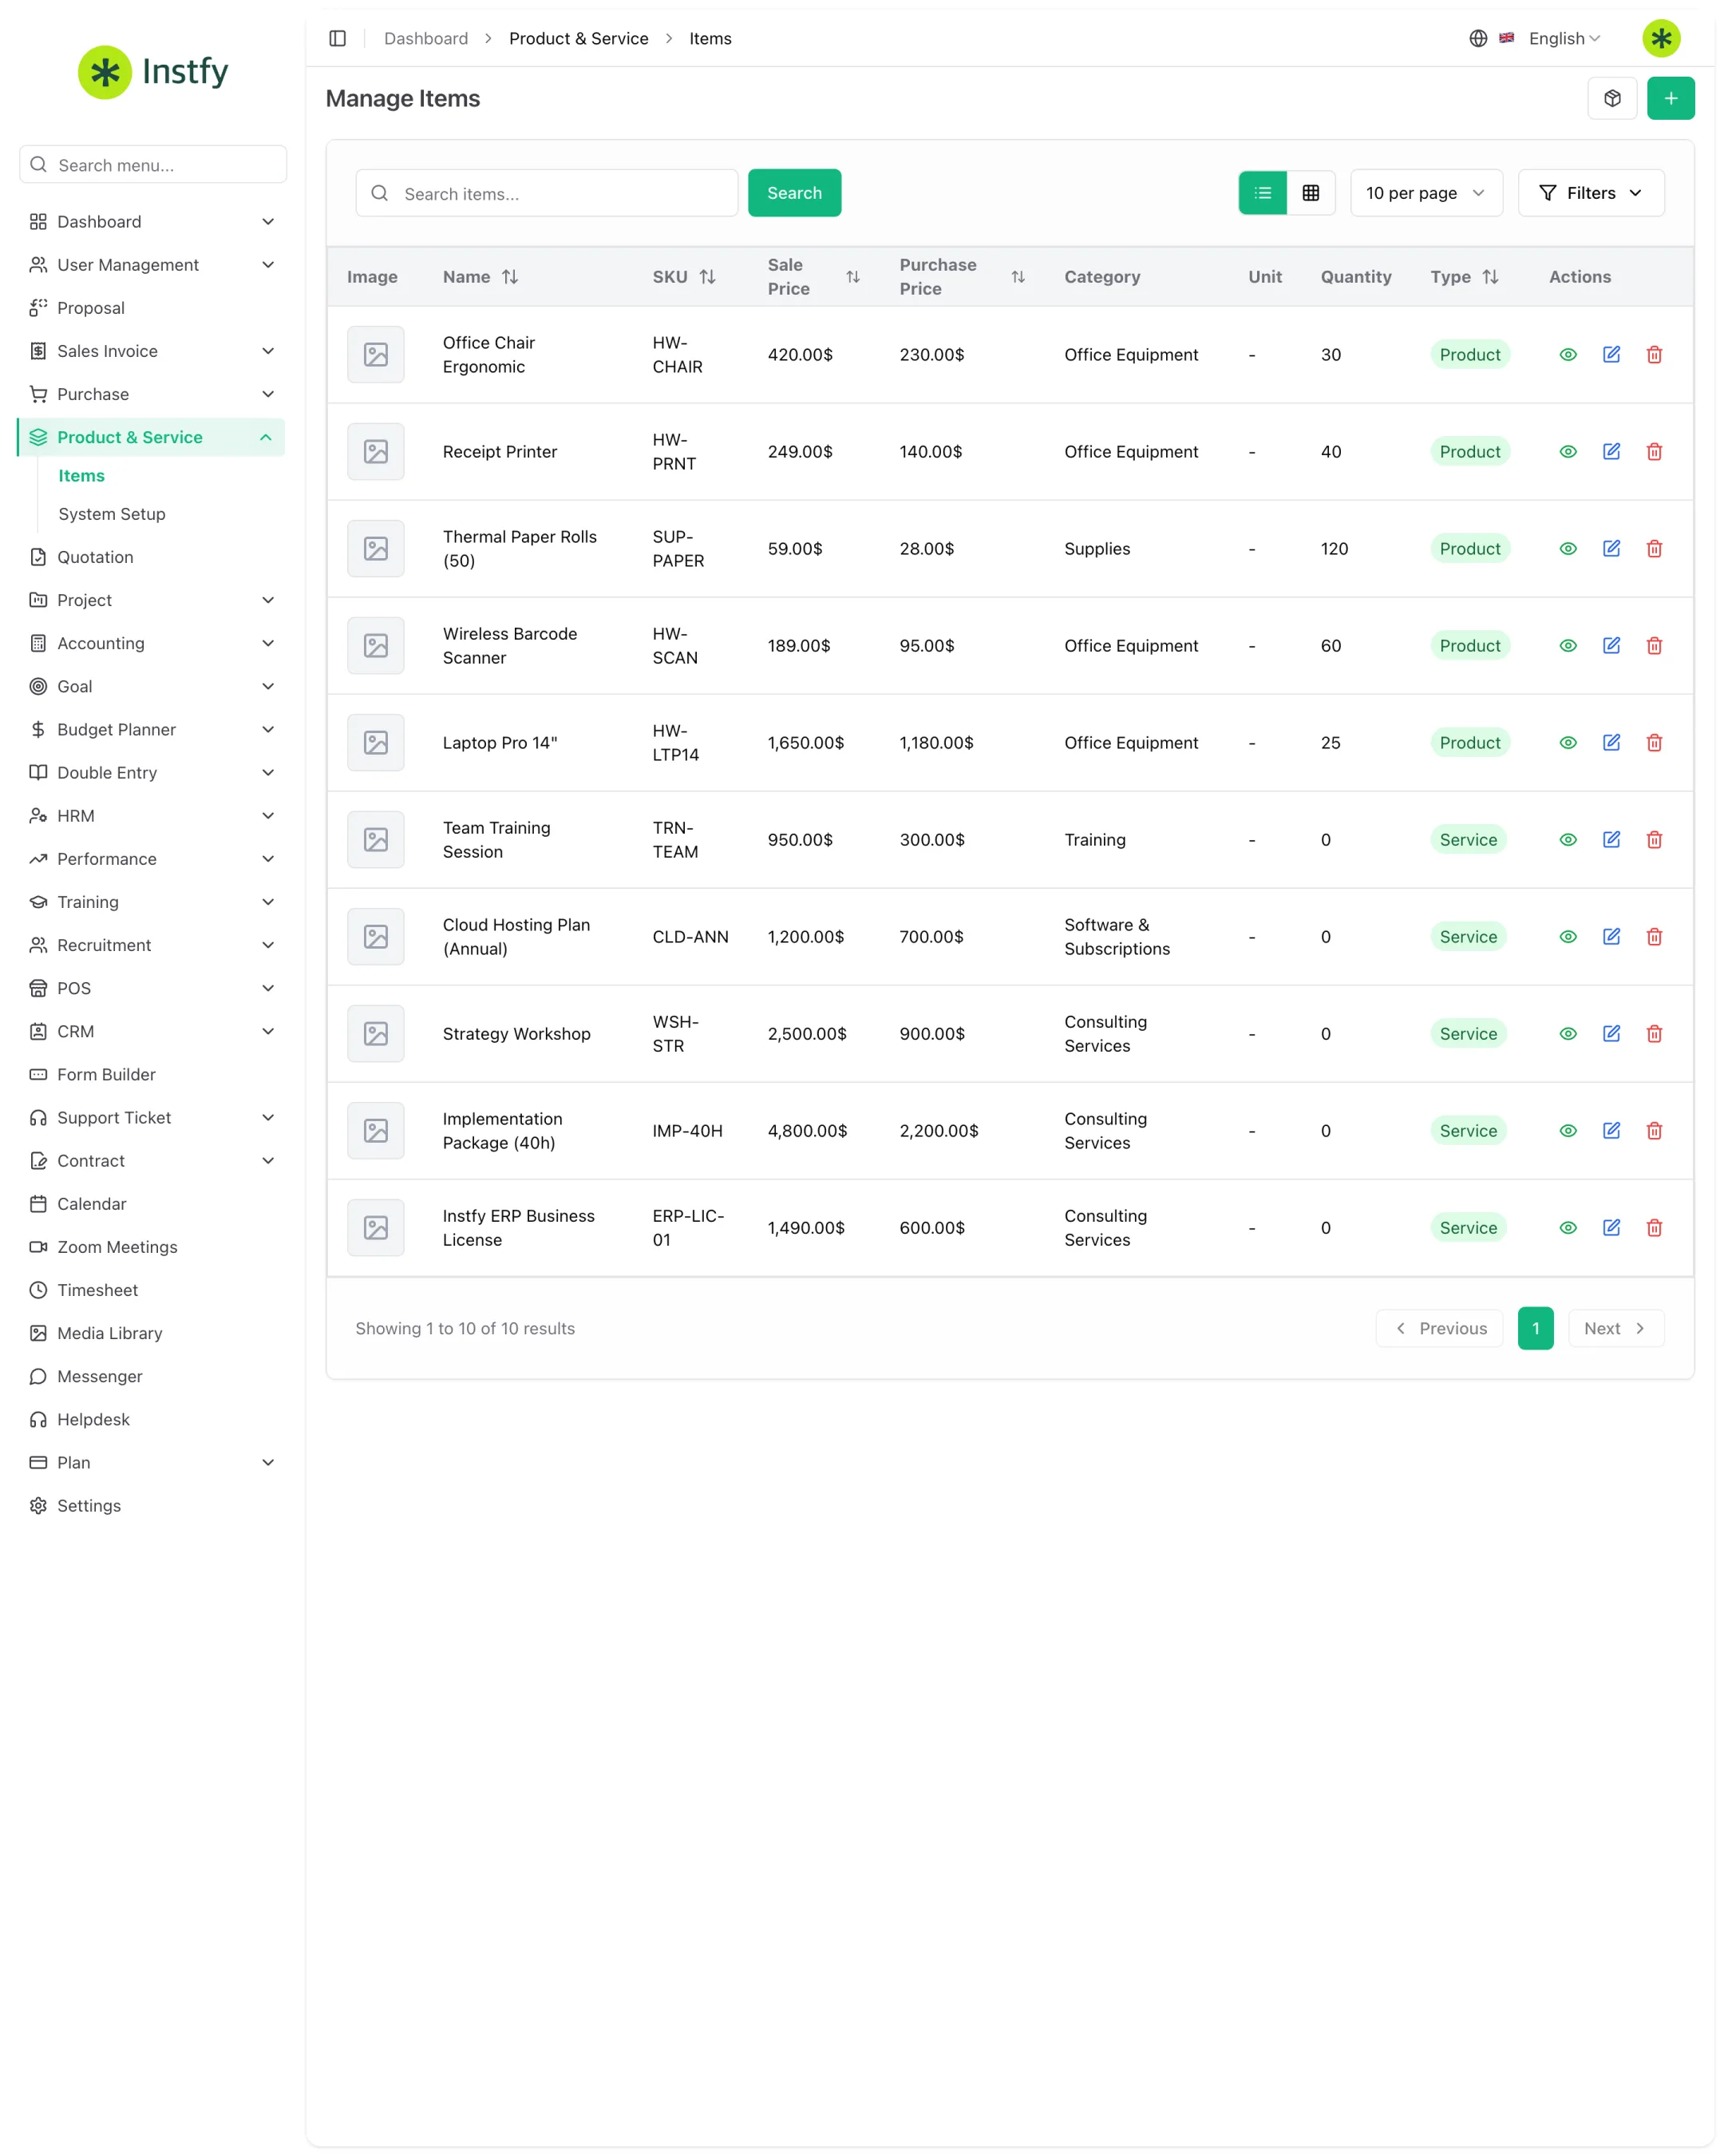Delete the Strategy Workshop item
Screen dimensions: 1724x2156
pyautogui.click(x=1654, y=1033)
